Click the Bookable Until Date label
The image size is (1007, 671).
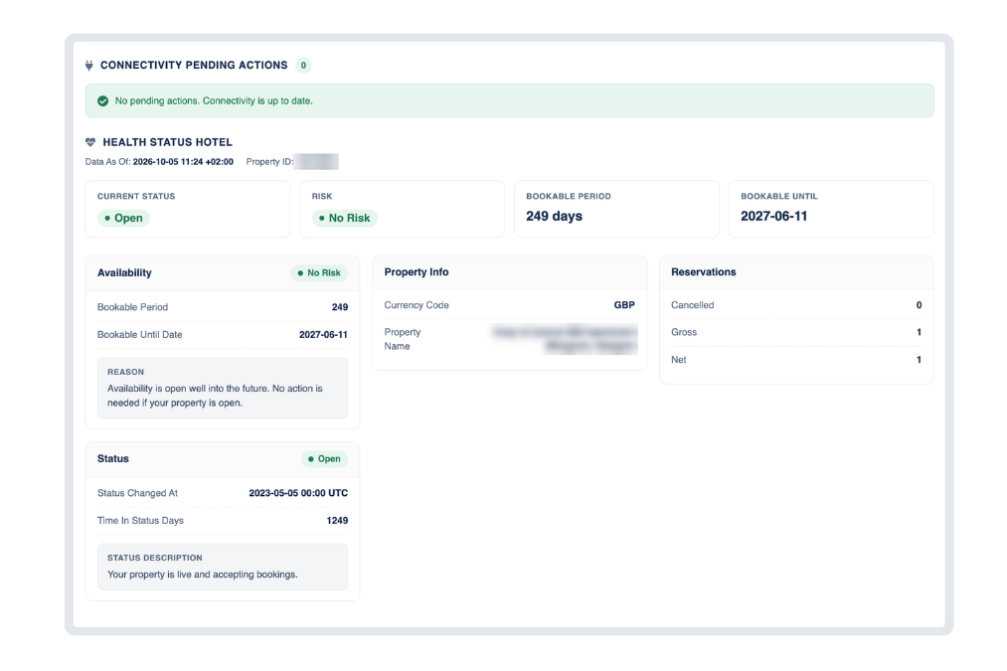pos(139,335)
